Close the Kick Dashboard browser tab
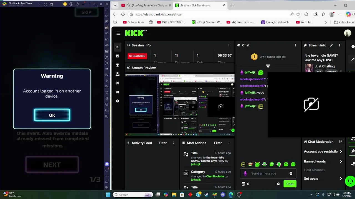This screenshot has height=199, width=355. 224,5
